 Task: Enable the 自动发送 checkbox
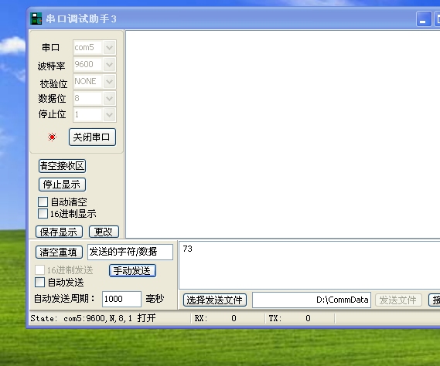39,282
